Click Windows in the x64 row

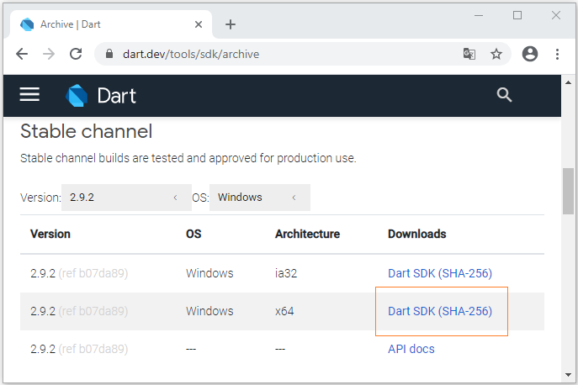click(209, 311)
